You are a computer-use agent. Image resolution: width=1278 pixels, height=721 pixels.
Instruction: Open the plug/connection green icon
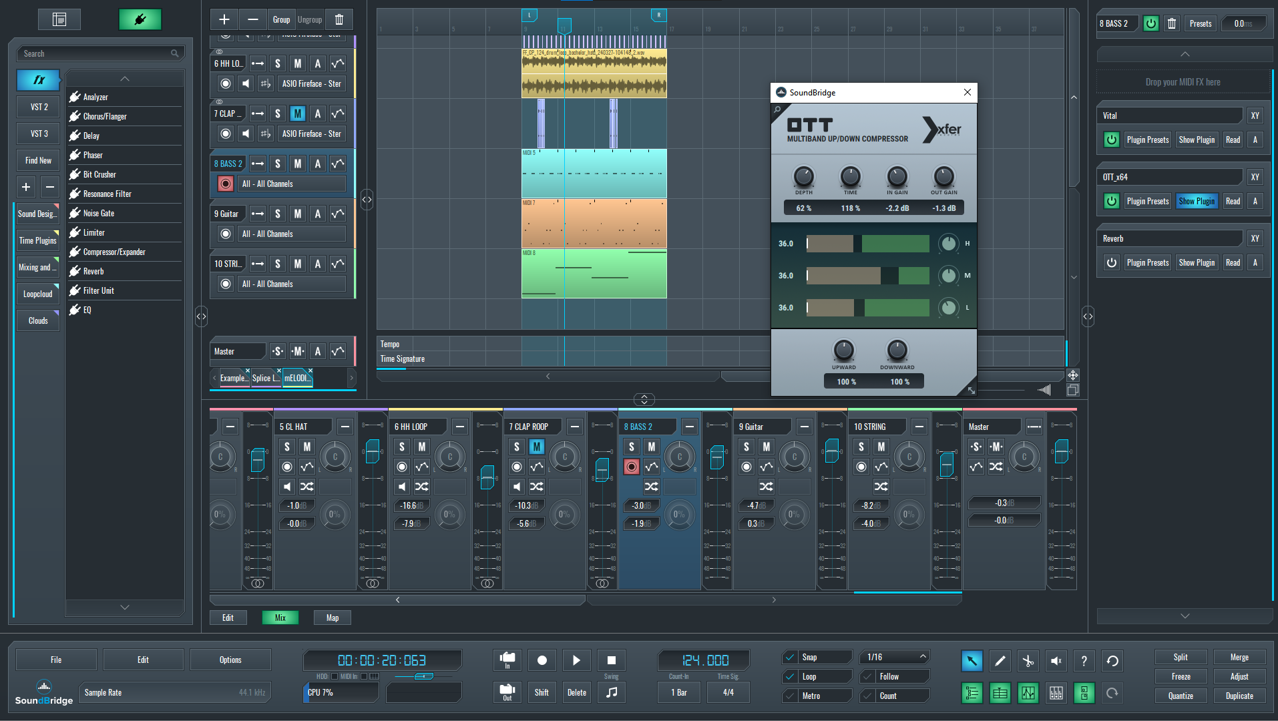140,19
